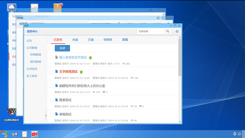Click the vertical scrollbar thumb in 信息 list

[x=180, y=58]
